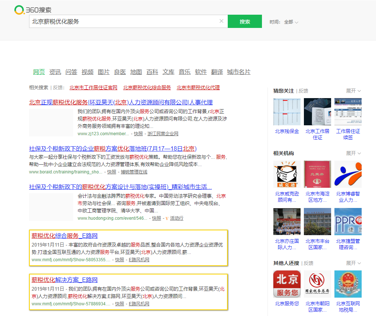The height and width of the screenshot is (316, 376).
Task: Open the 视频 tab
Action: (88, 72)
